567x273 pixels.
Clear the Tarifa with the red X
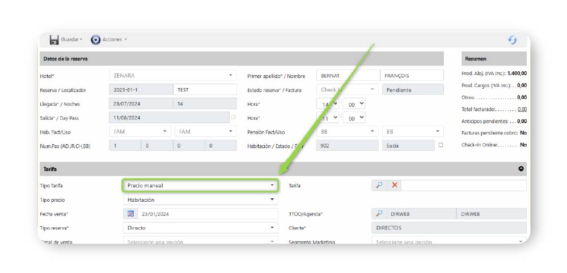tap(395, 185)
